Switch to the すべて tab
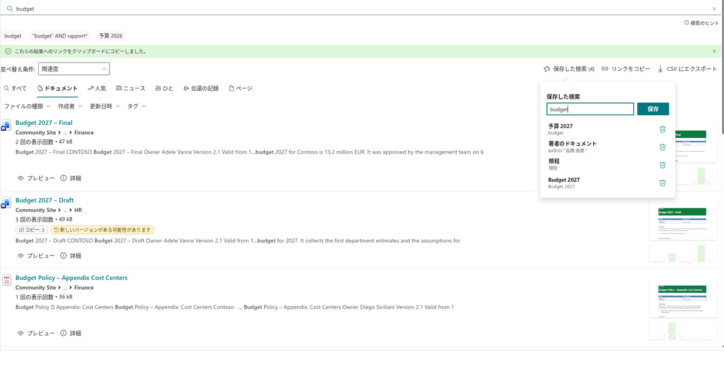Image resolution: width=724 pixels, height=369 pixels. (15, 88)
